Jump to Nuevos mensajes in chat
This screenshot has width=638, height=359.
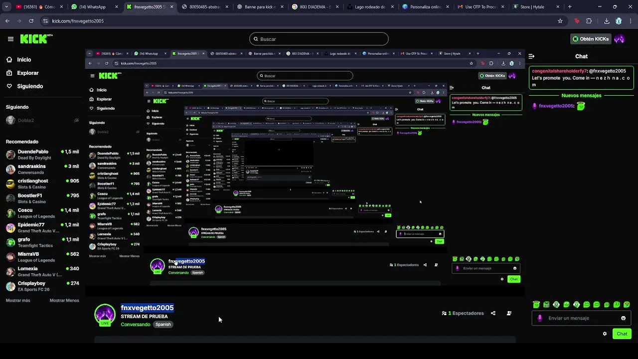[x=581, y=95]
